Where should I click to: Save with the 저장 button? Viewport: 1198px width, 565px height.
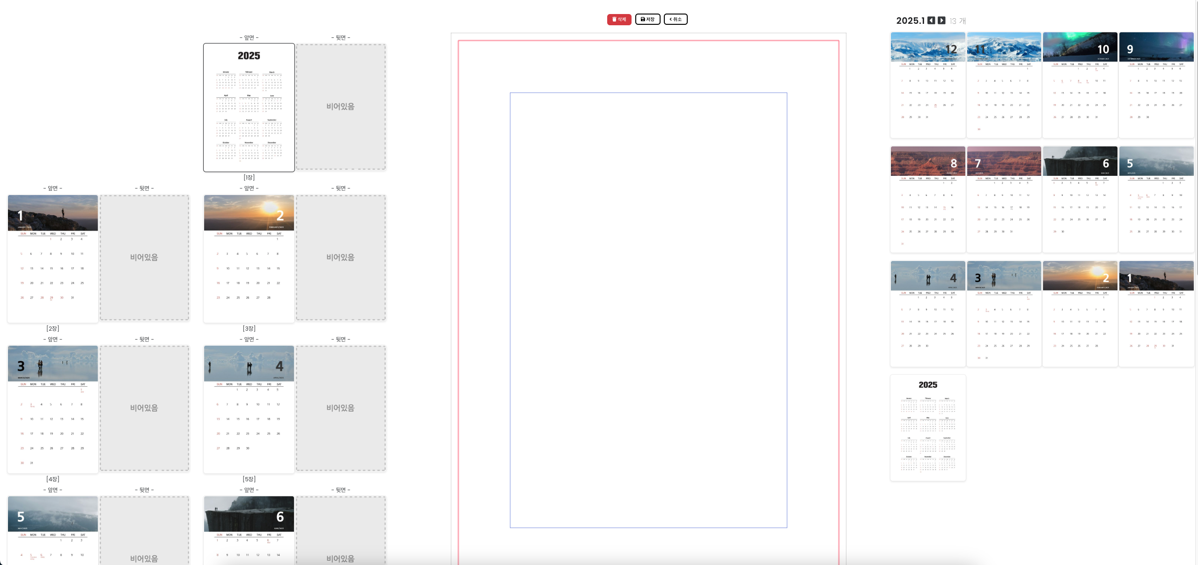(x=647, y=19)
